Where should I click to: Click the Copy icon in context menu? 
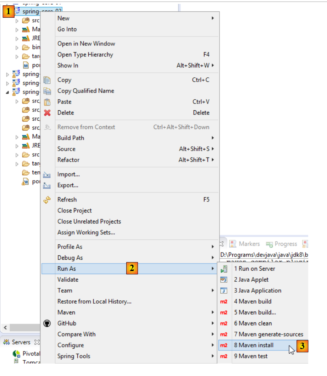coord(47,80)
